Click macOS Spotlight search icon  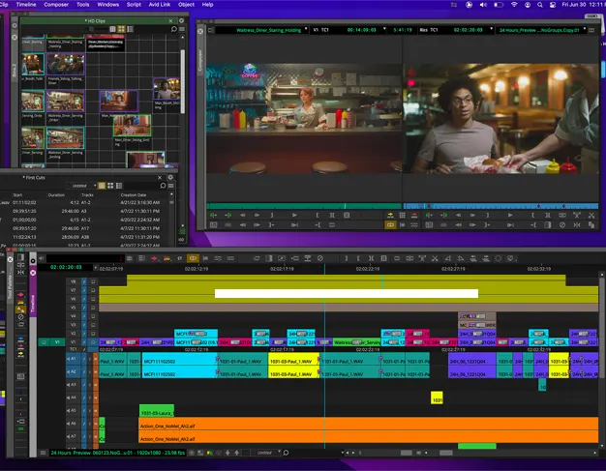540,5
